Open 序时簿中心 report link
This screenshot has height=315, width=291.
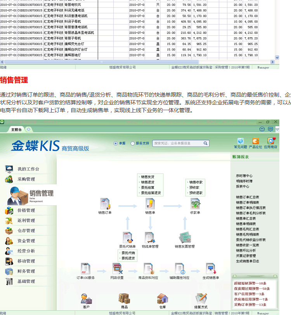tap(244, 176)
